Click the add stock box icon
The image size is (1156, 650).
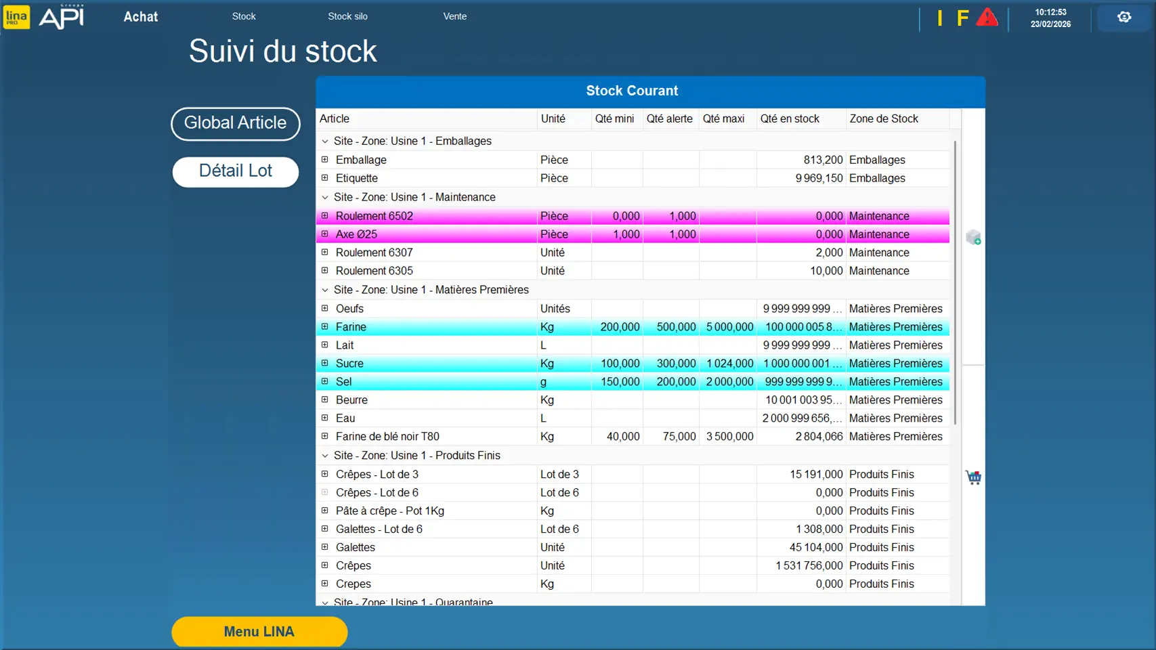click(x=973, y=237)
